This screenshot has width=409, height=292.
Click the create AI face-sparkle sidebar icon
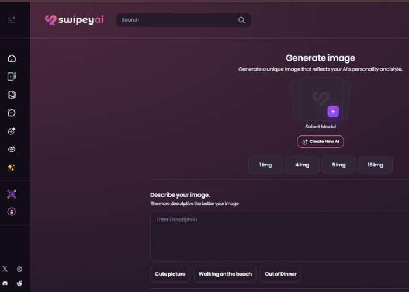12,131
